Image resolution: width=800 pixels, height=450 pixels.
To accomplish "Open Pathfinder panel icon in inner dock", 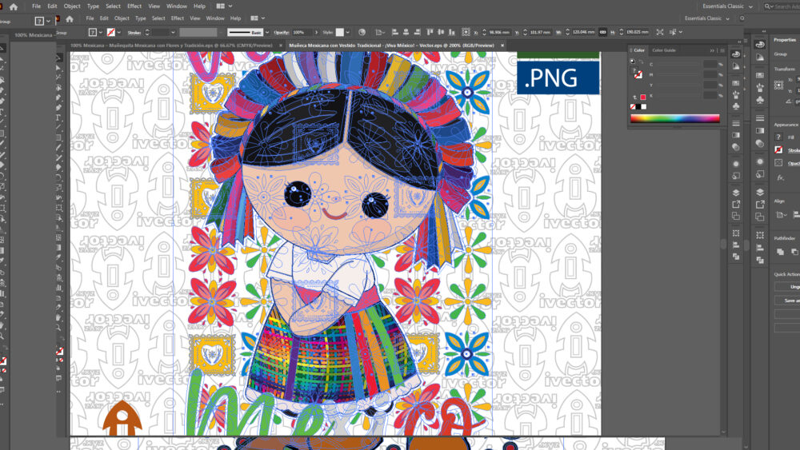I will pyautogui.click(x=736, y=257).
